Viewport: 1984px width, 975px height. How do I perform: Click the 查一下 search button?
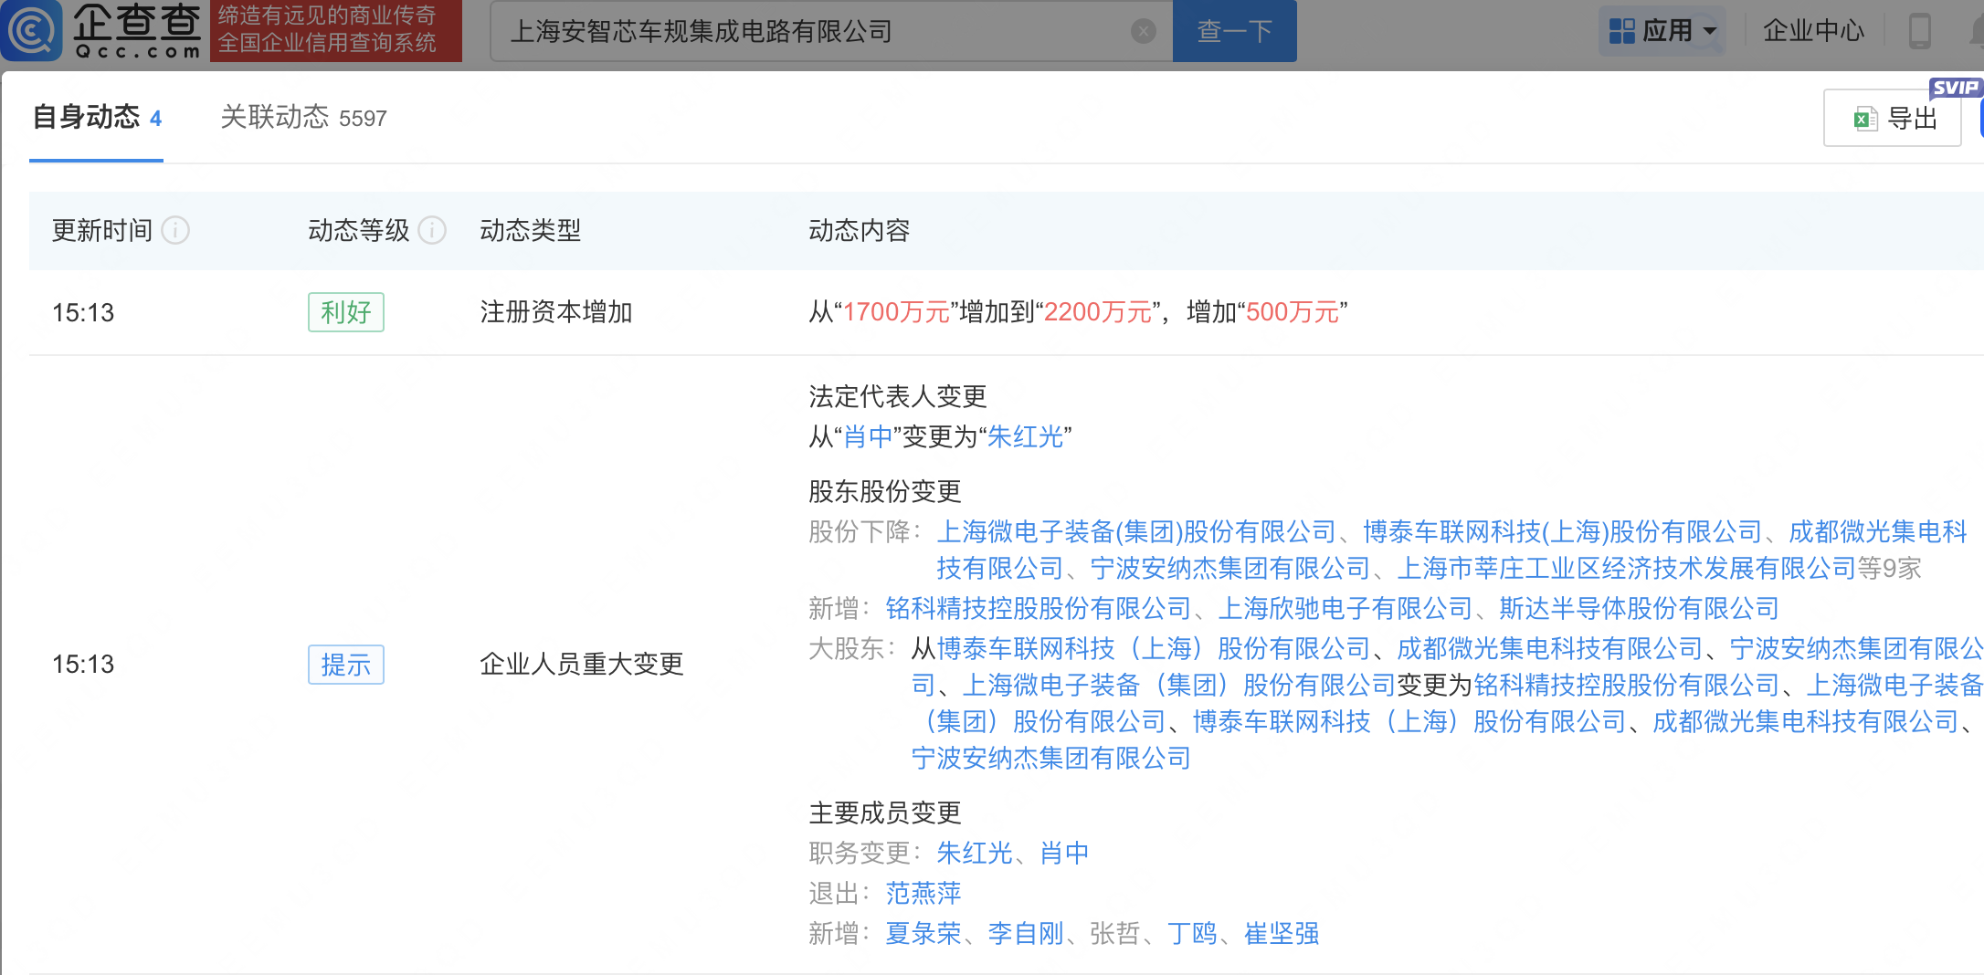coord(1234,30)
